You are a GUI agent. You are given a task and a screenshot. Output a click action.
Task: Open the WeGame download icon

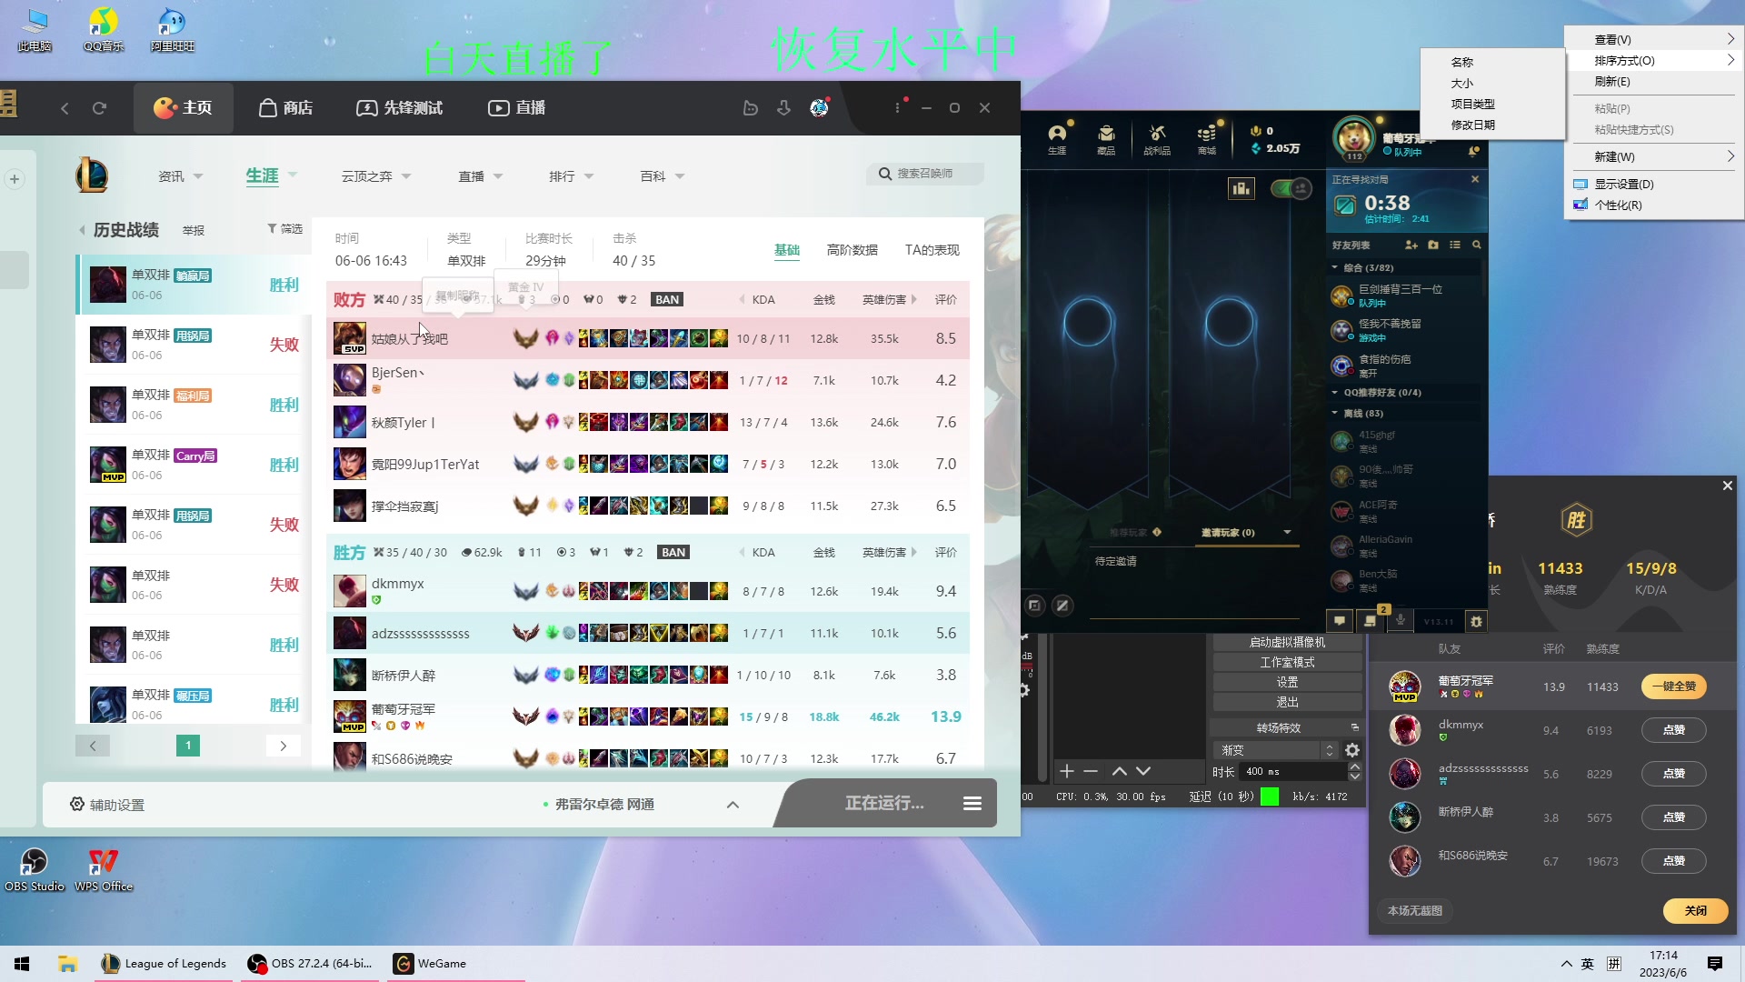pos(784,108)
